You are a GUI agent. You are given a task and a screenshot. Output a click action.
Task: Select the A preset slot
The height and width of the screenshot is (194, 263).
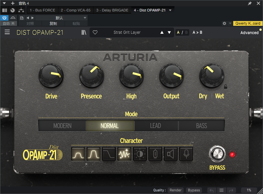(x=178, y=32)
